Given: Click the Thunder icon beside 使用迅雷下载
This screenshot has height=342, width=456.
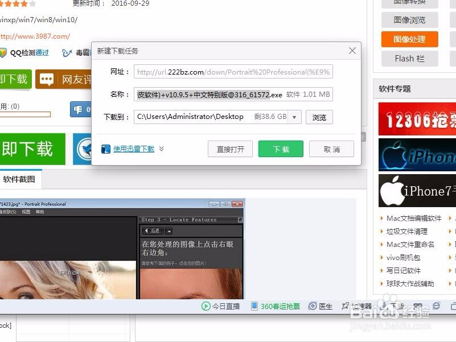Looking at the screenshot, I should click(105, 149).
